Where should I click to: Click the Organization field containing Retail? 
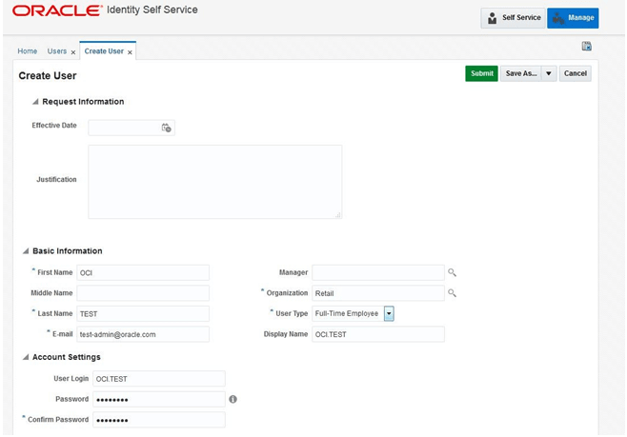[378, 293]
